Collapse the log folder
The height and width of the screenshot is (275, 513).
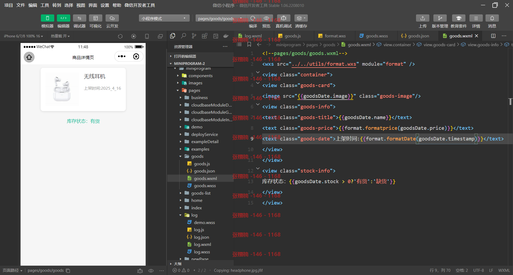pyautogui.click(x=200, y=215)
